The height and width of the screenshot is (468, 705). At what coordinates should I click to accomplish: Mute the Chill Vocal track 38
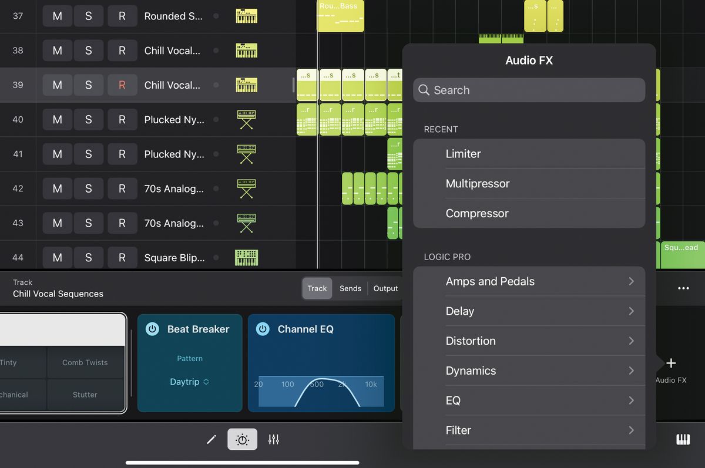point(57,50)
